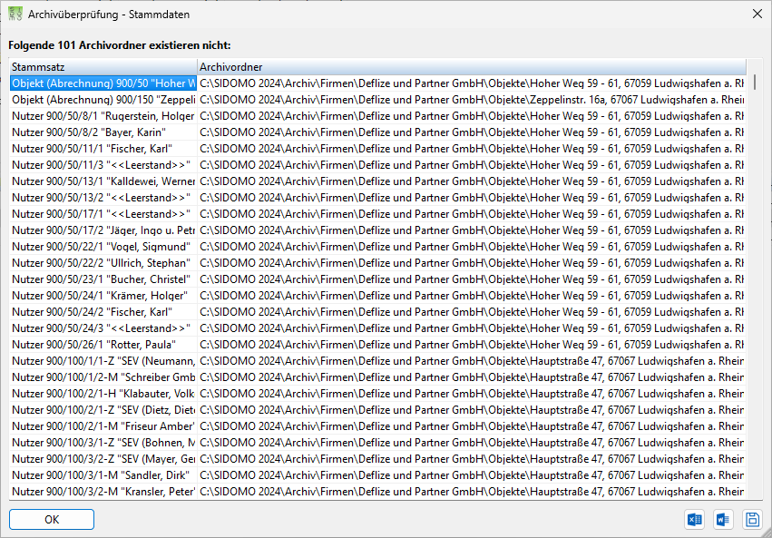Export the list to Word

pos(723,519)
